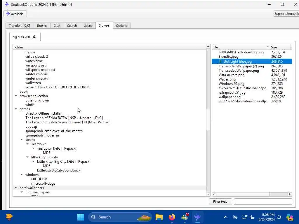Open the Search tab

[x=72, y=26]
